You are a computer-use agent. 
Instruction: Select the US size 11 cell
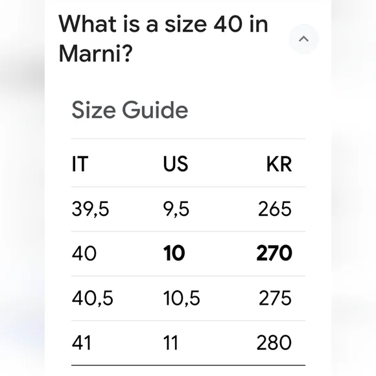170,343
